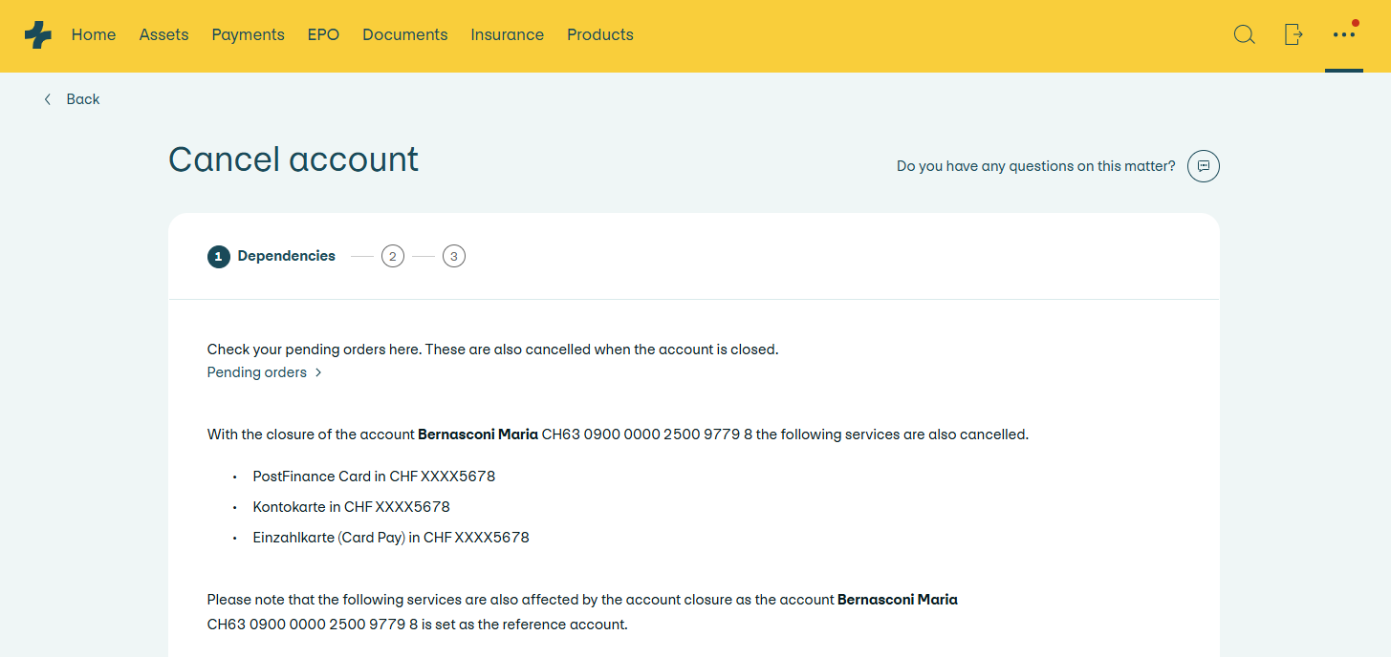The image size is (1391, 657).
Task: Click 'Do you have any questions' link
Action: pos(1036,166)
